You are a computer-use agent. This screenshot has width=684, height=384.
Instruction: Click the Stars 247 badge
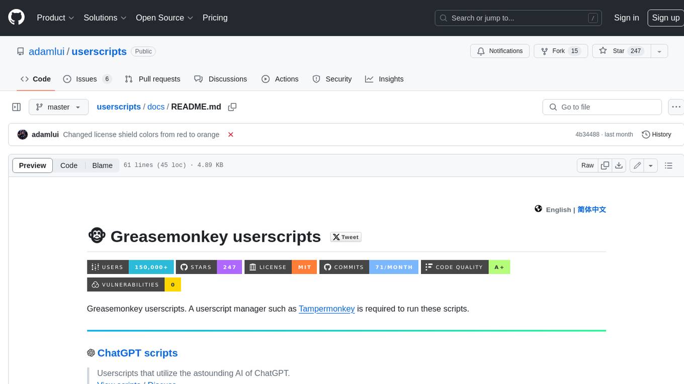pos(209,267)
